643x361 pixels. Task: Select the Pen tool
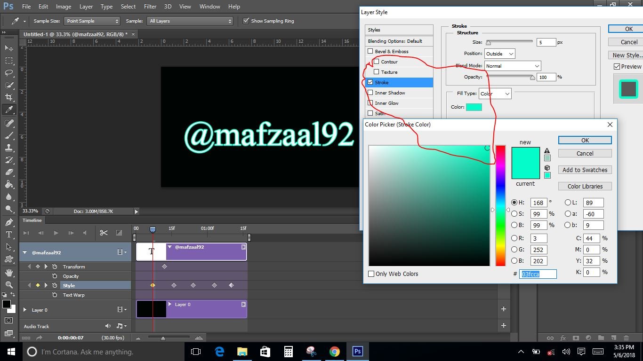pos(9,222)
